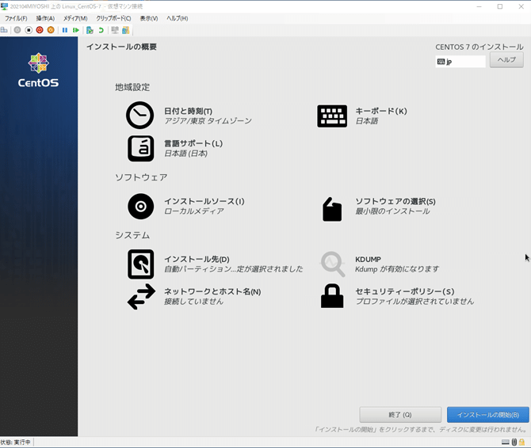
Task: Open the メディア(M) menu
Action: point(75,18)
